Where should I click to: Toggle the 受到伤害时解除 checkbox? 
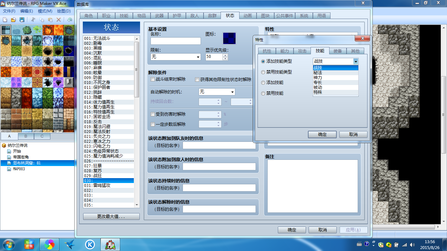(152, 114)
